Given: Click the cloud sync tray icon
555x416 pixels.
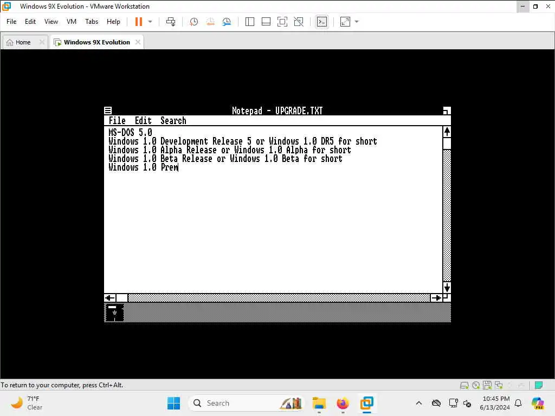Looking at the screenshot, I should click(436, 403).
